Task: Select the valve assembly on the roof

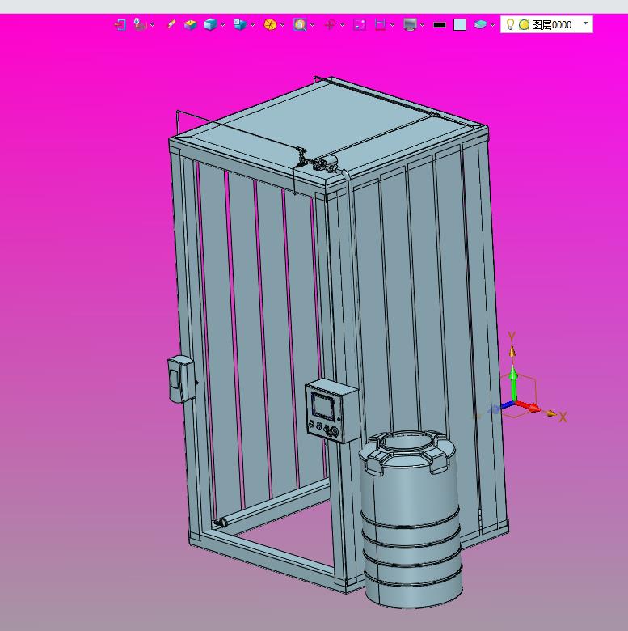Action: point(318,161)
